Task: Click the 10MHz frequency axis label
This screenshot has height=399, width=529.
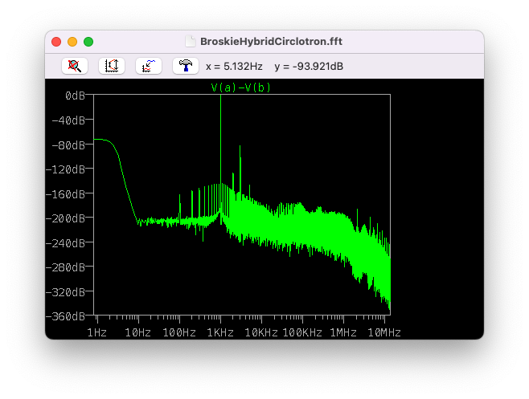Action: coord(384,333)
